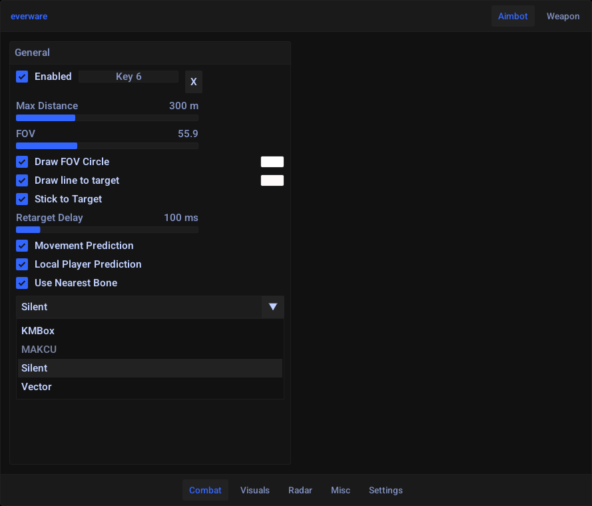Open the Settings tab in bottom bar
Screen dimensions: 592x506
[x=386, y=490]
